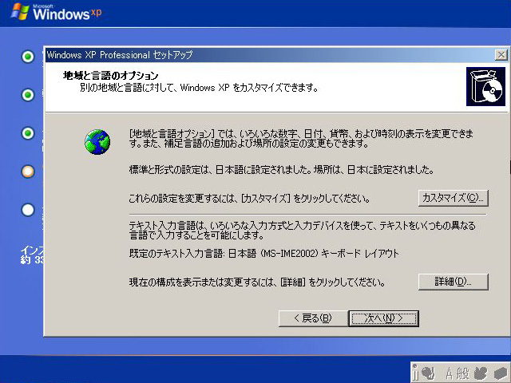Click the white pending-step indicator in sidebar
The image size is (511, 383).
tap(28, 210)
